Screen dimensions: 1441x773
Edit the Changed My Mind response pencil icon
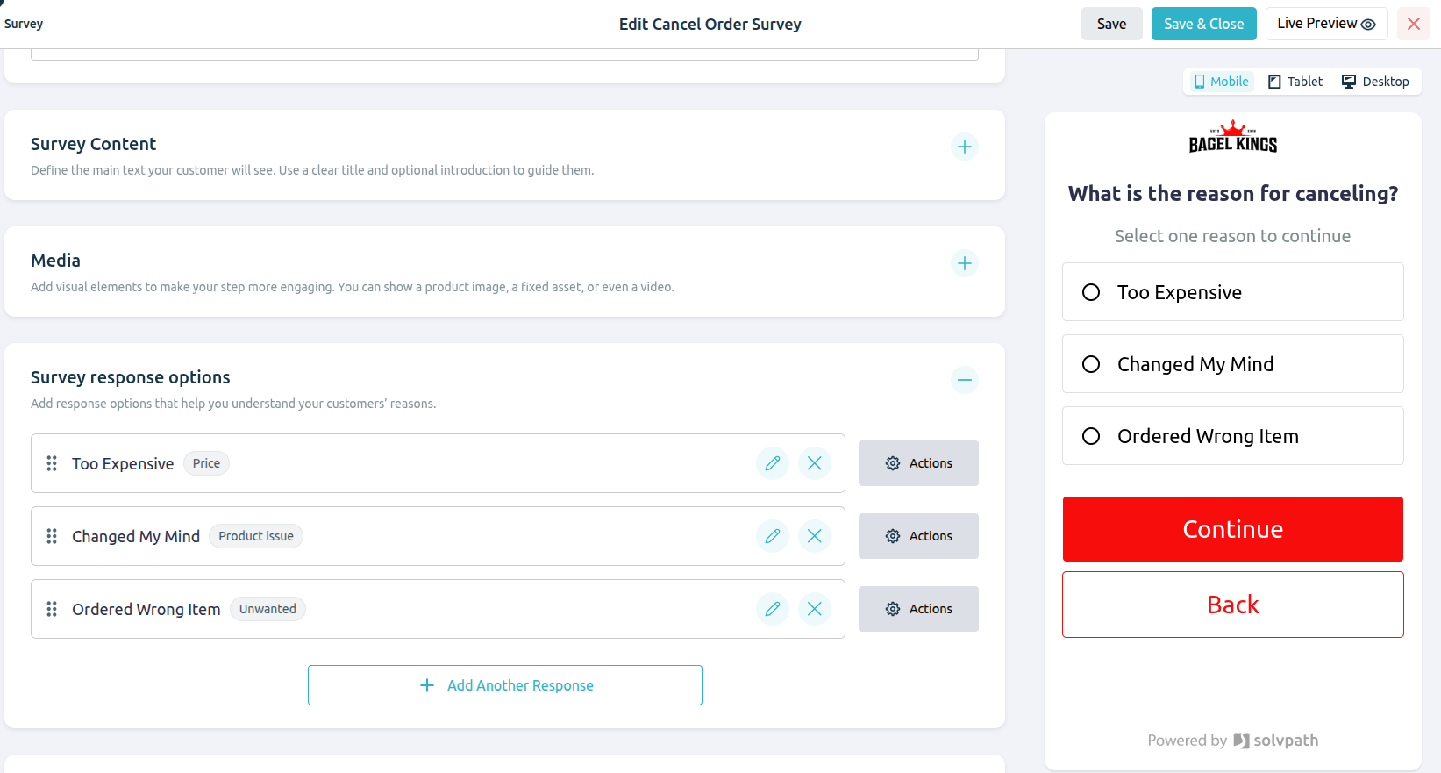(x=773, y=536)
